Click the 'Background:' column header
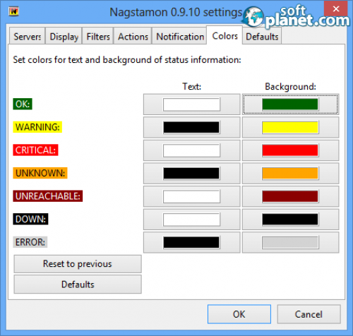This screenshot has height=336, width=353. (290, 86)
